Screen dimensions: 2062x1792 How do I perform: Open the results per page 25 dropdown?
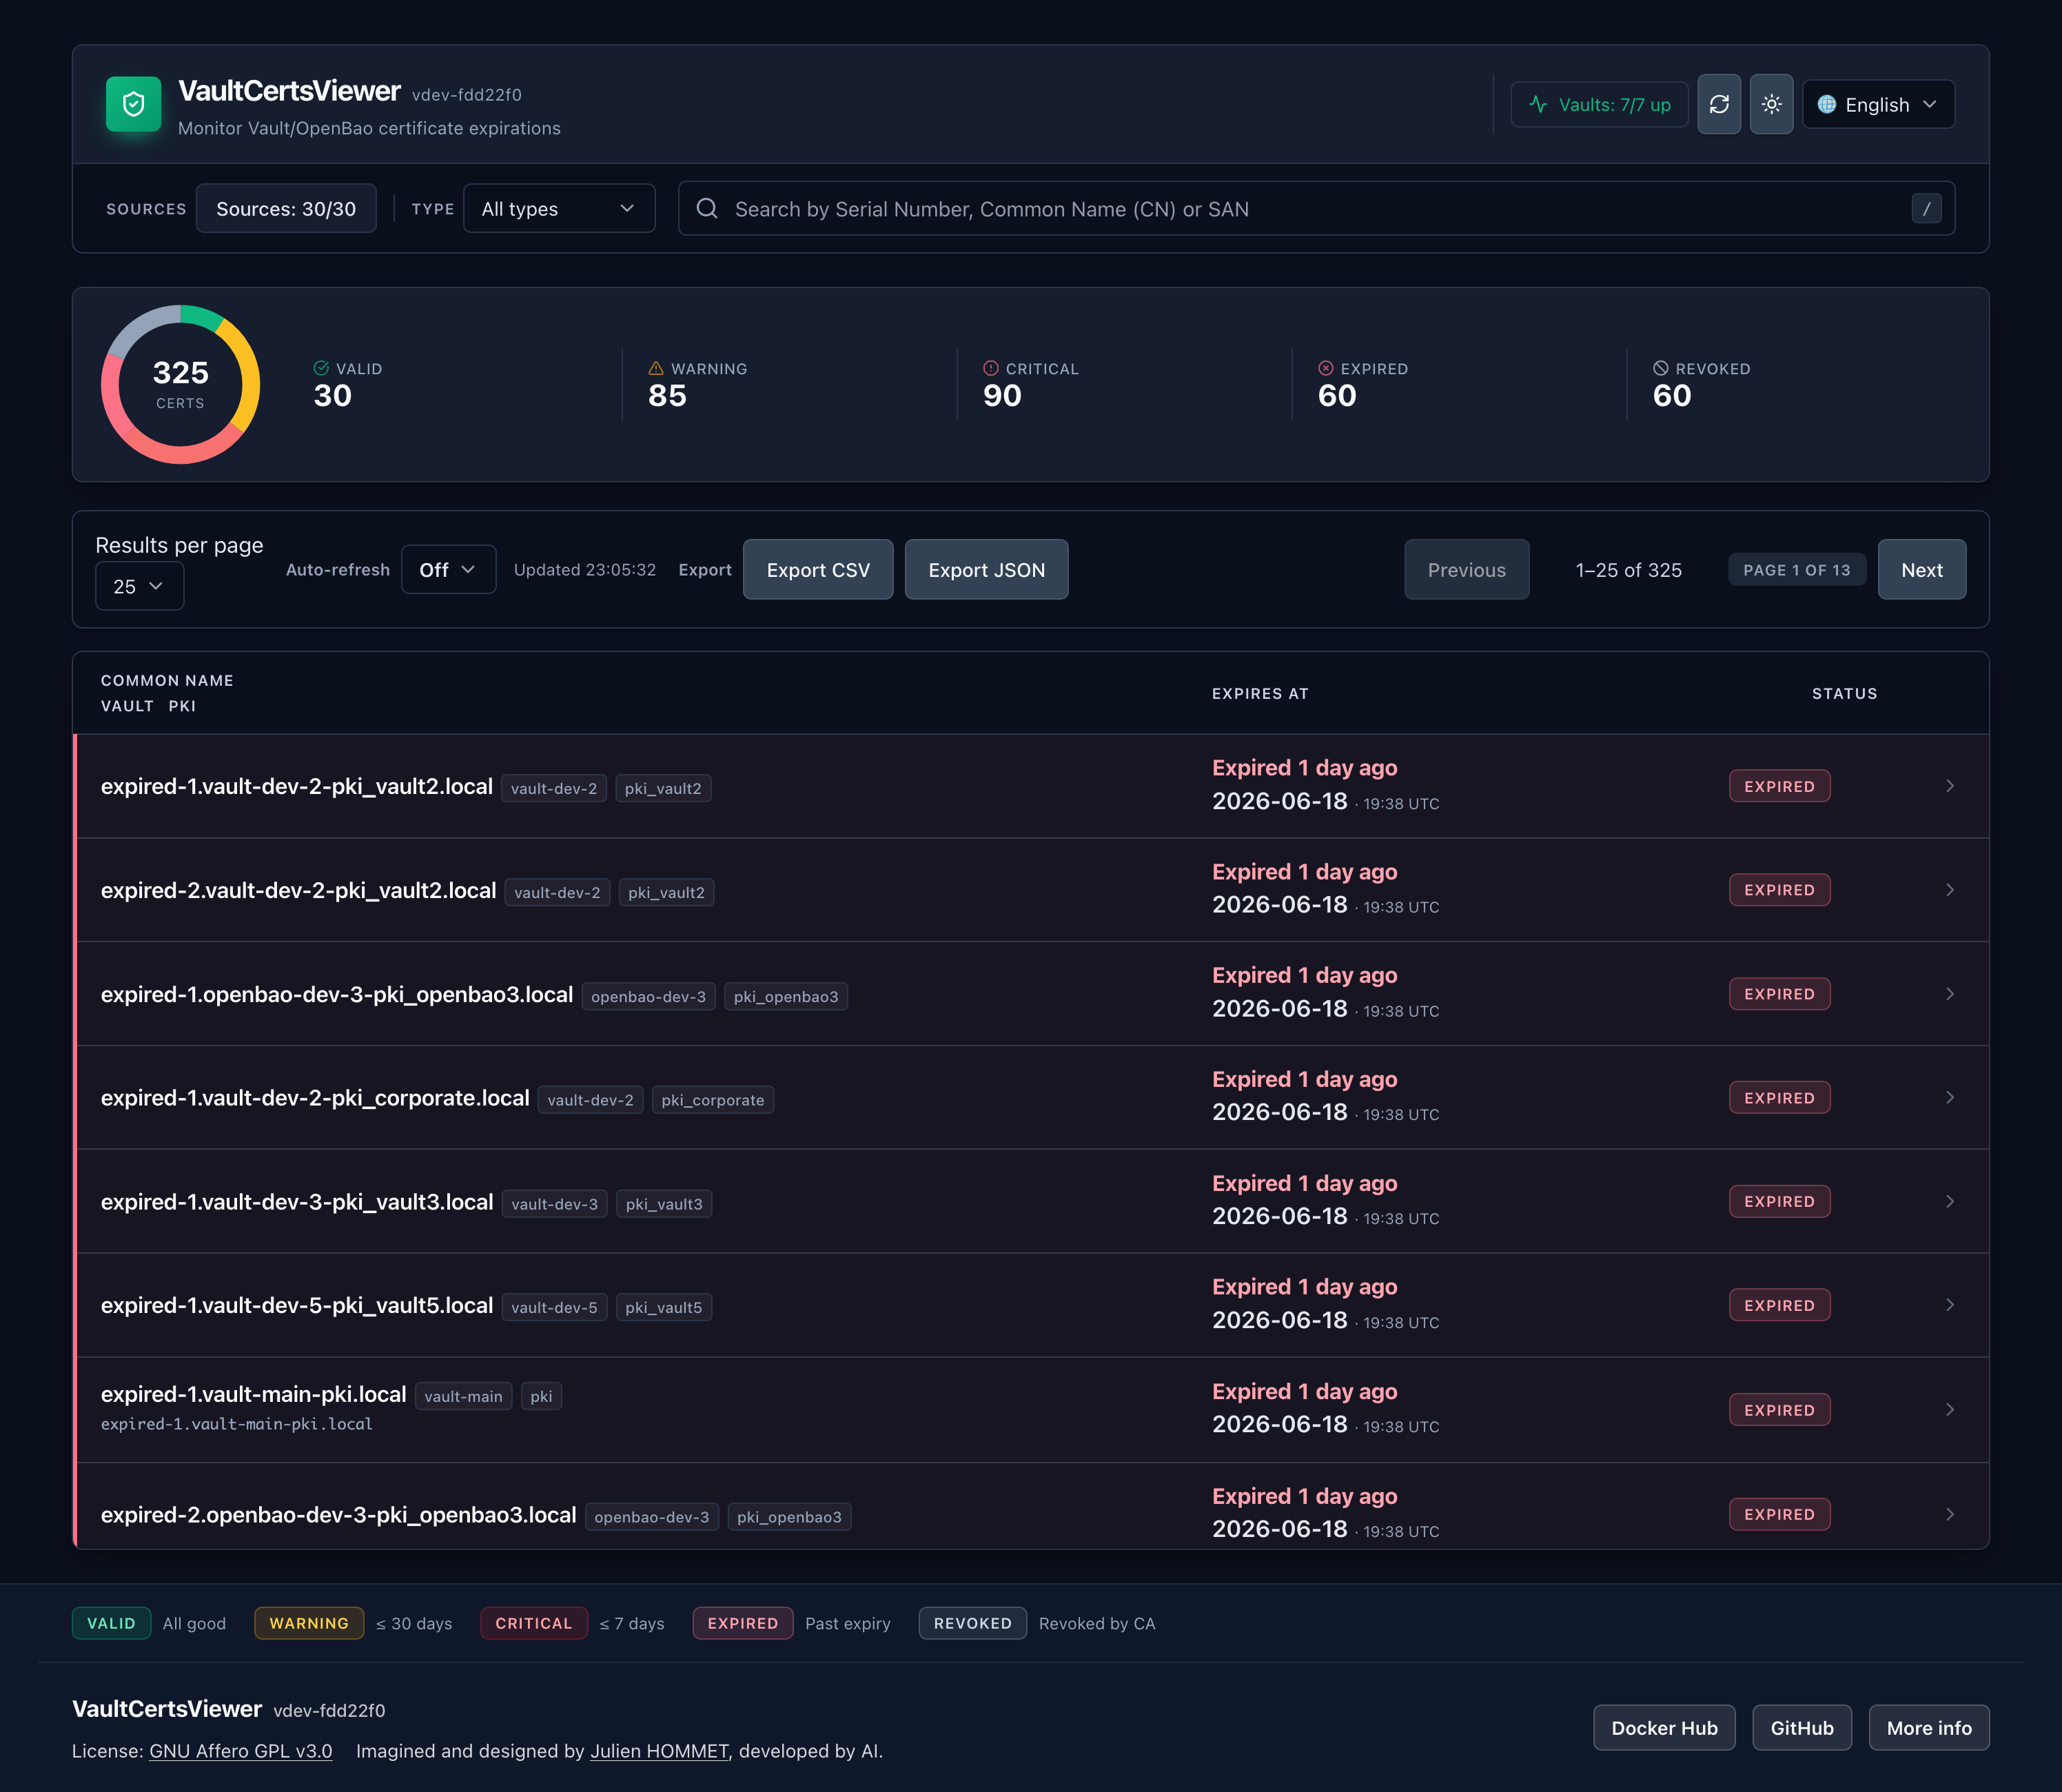tap(139, 586)
